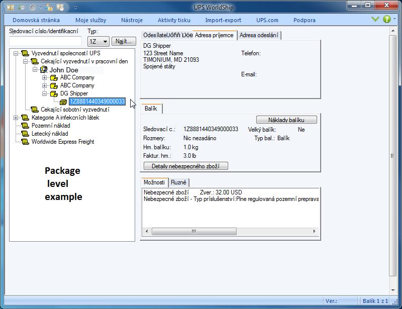Screen dimensions: 402x309
Task: Select Cekající sobotní vyzvednutí tree item
Action: [75, 110]
